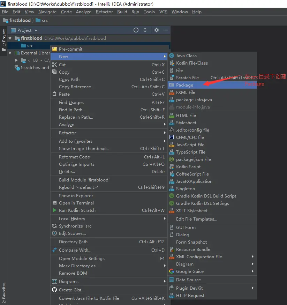Click the Stylesheet CSS icon
287x305 pixels.
[172, 123]
